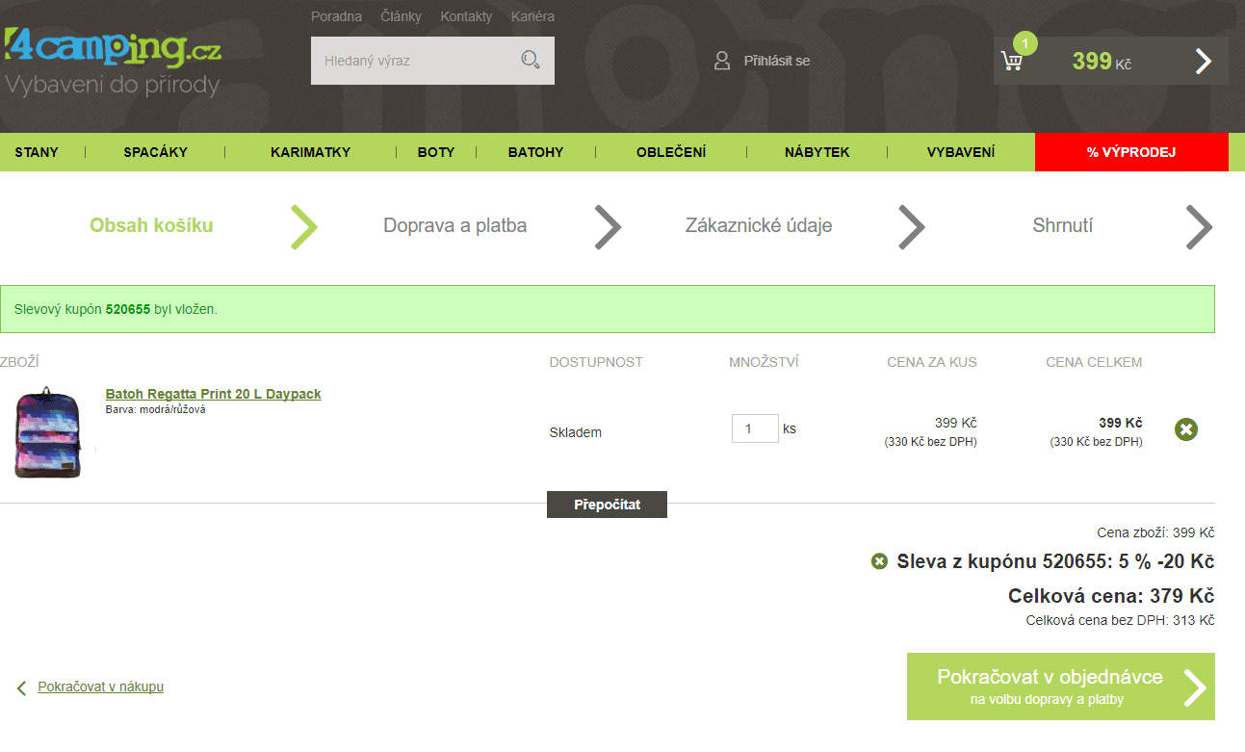
Task: Click the back arrow before Pokračovat v nákupu
Action: pyautogui.click(x=21, y=687)
